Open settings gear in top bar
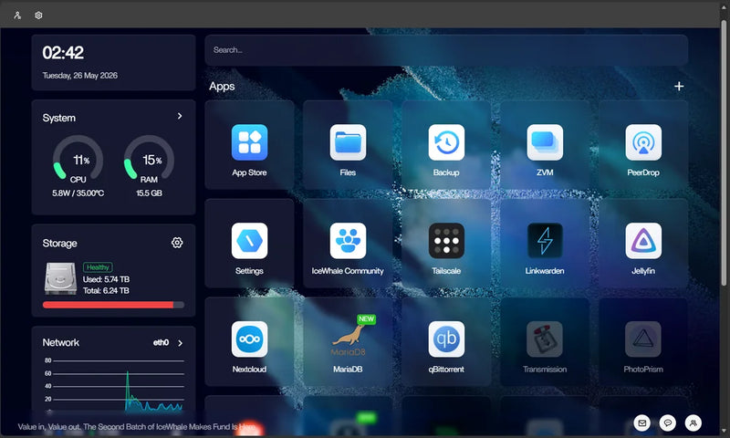Viewport: 730px width, 438px height. coord(38,16)
